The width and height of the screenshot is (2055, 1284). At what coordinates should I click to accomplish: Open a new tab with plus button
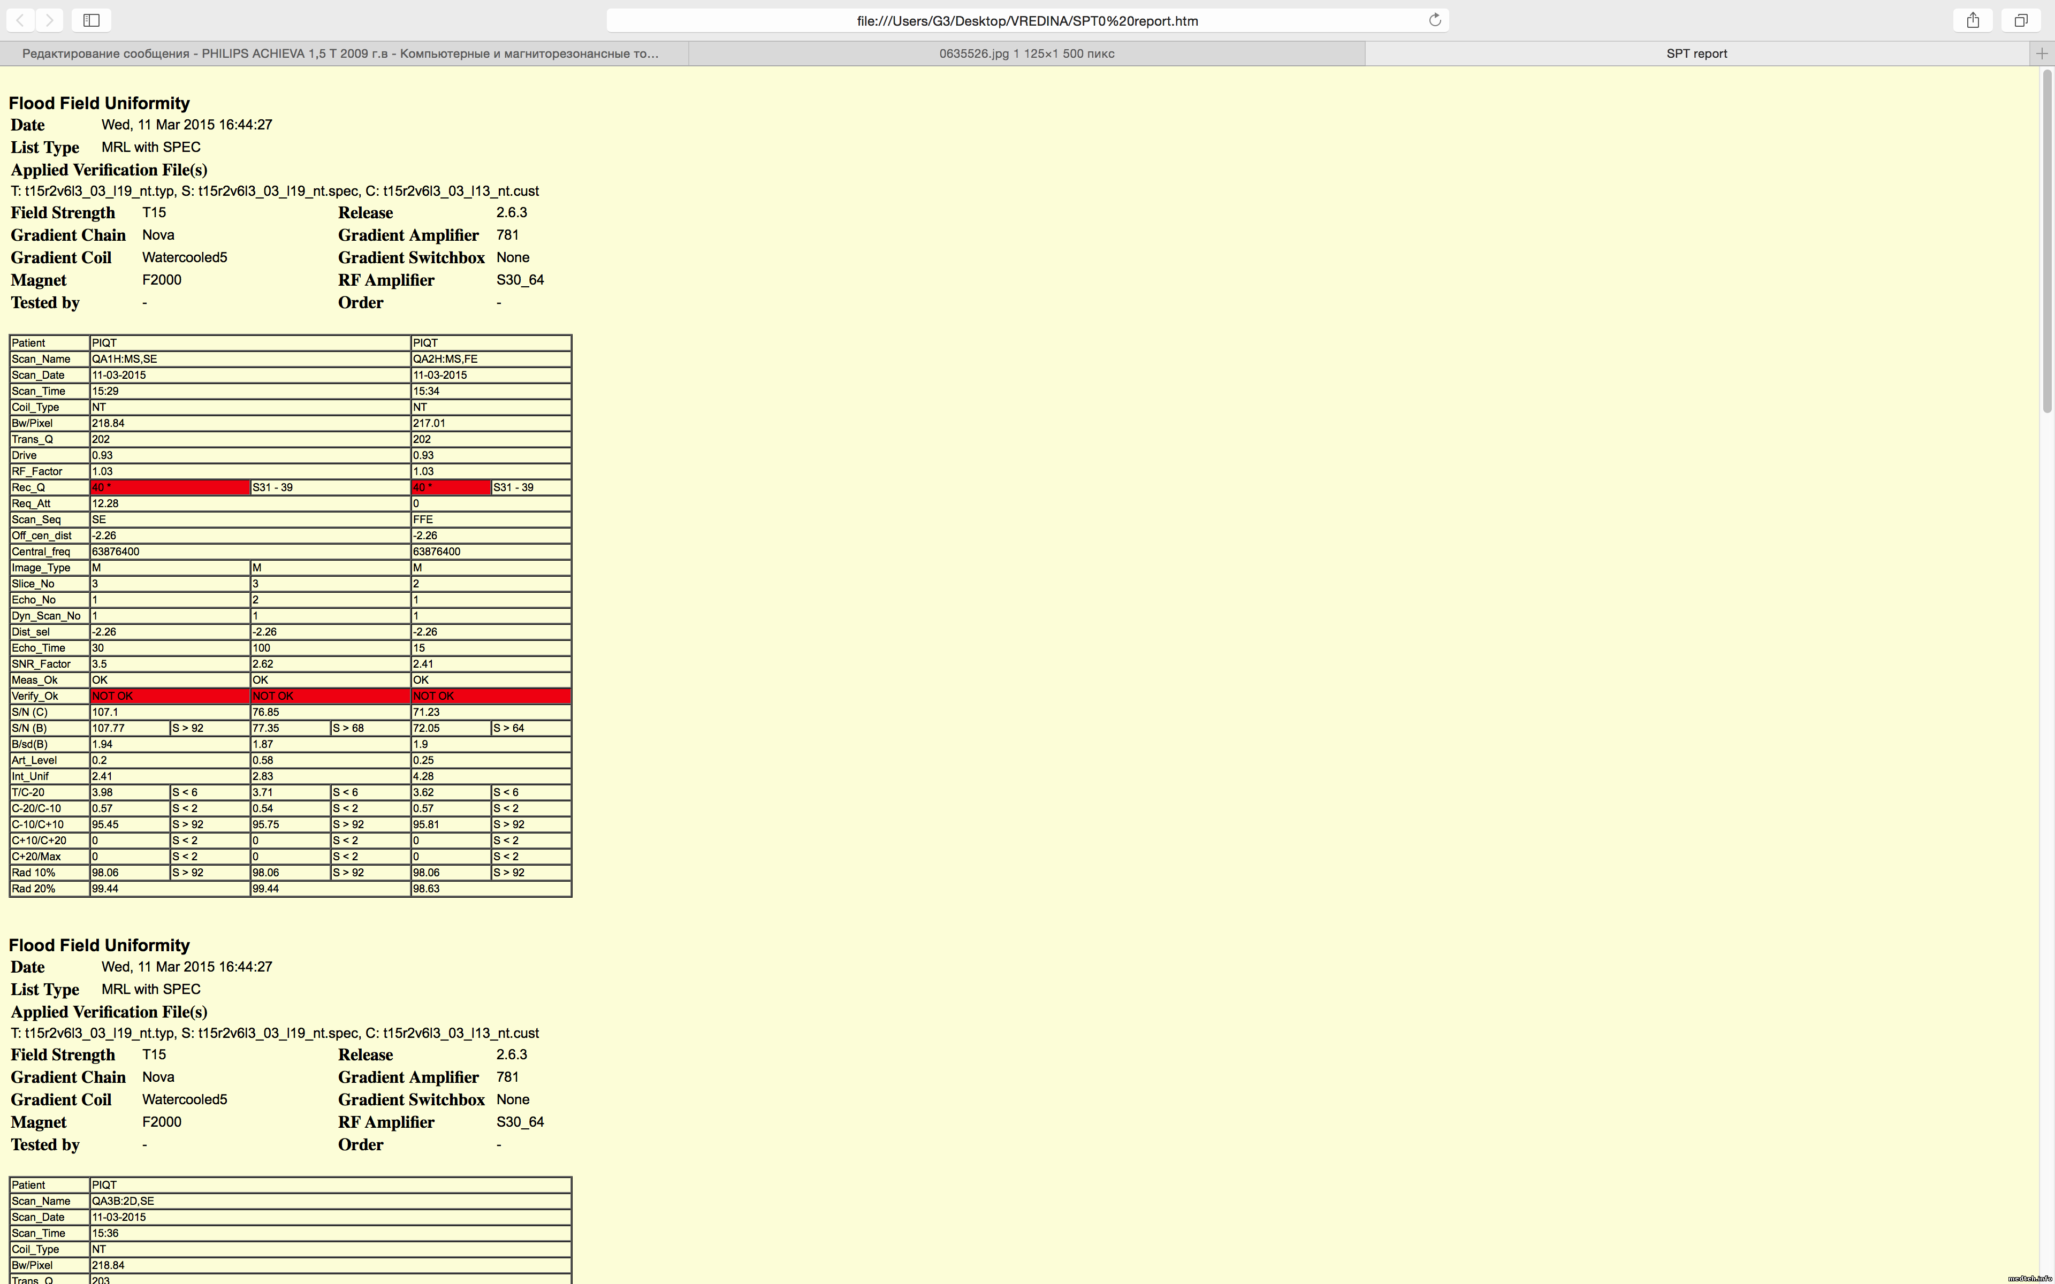[2042, 53]
